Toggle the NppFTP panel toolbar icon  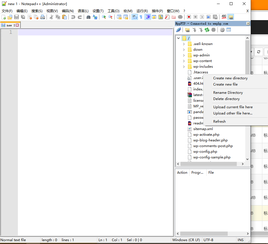click(231, 17)
